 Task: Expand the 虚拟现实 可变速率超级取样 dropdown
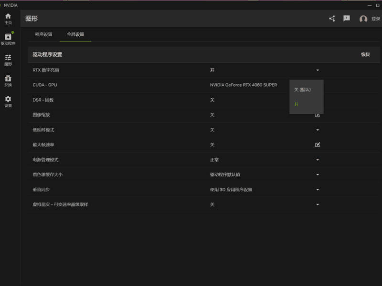(318, 204)
